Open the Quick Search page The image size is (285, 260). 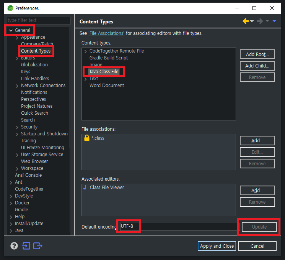point(34,113)
